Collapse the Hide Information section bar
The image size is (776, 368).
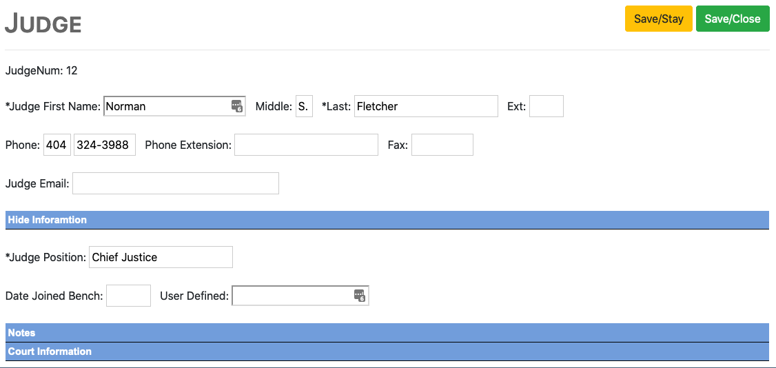(x=386, y=220)
